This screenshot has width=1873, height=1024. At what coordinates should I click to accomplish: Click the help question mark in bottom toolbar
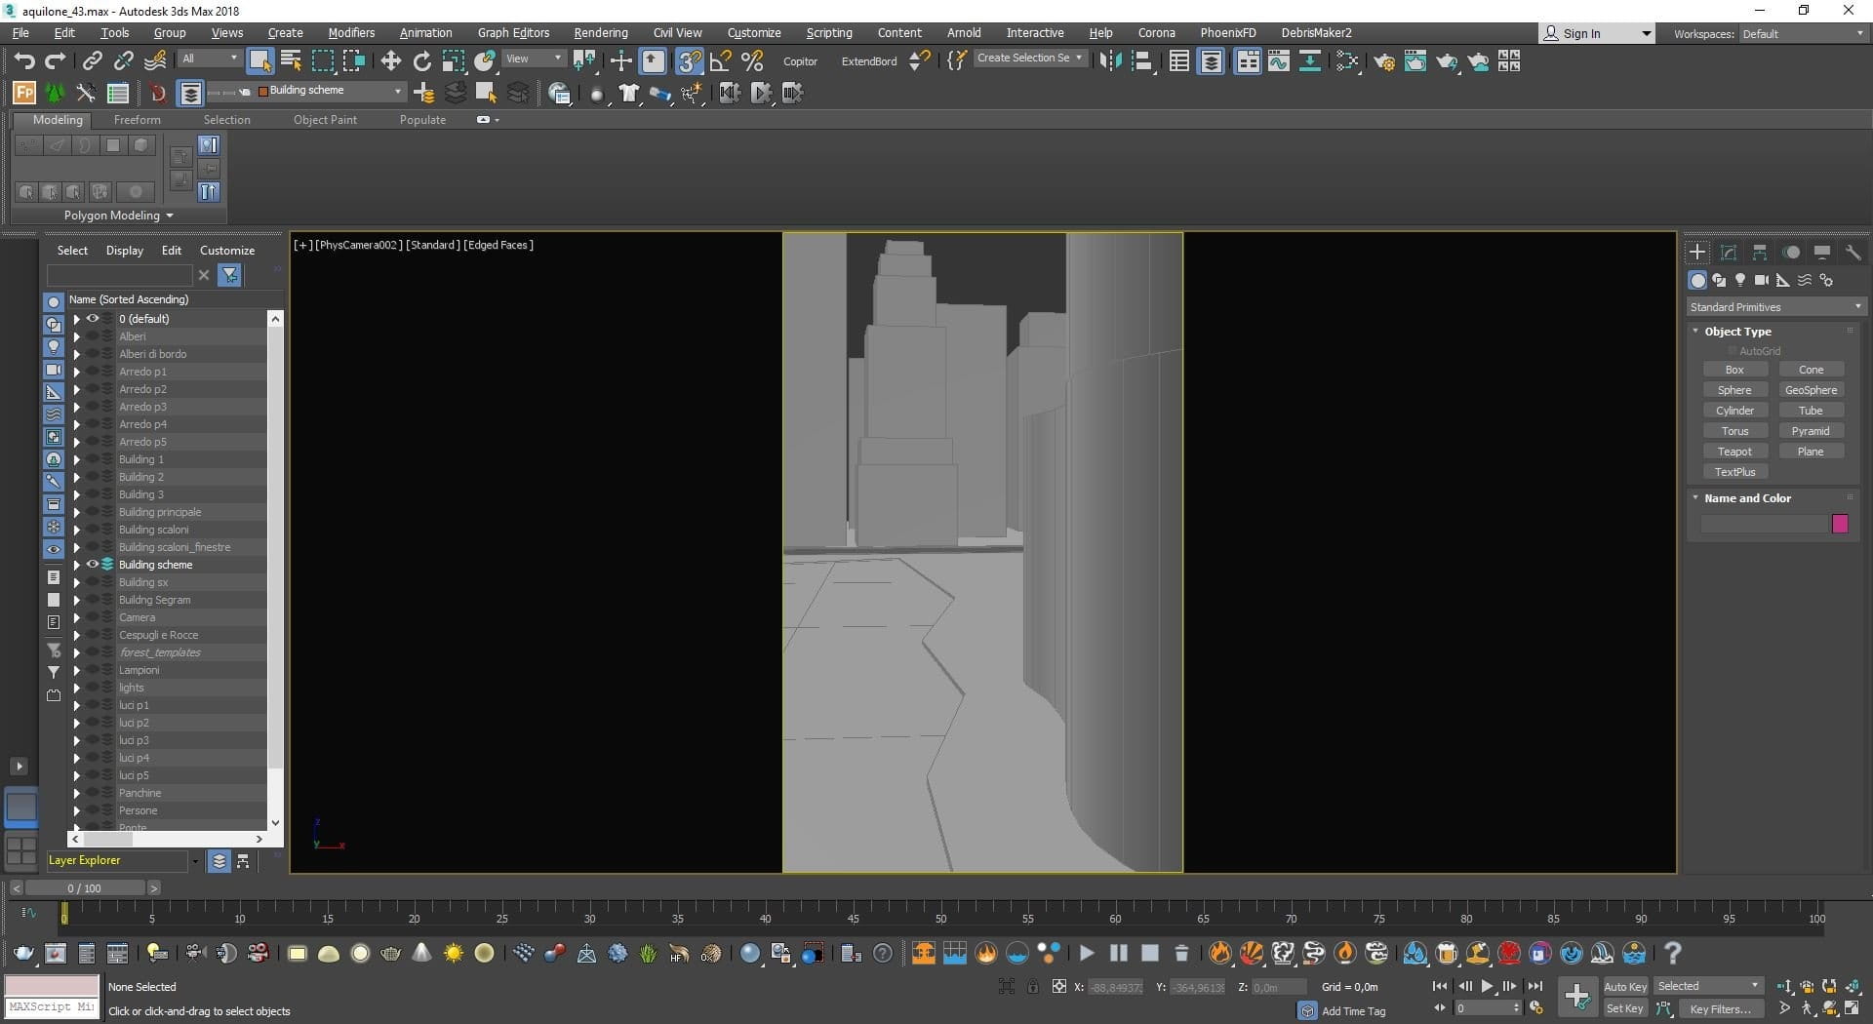[1673, 953]
